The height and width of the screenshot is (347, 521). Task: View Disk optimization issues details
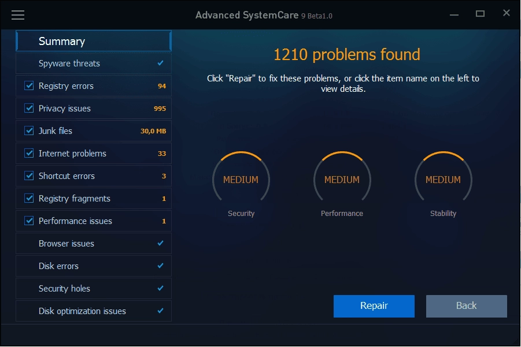[x=94, y=311]
